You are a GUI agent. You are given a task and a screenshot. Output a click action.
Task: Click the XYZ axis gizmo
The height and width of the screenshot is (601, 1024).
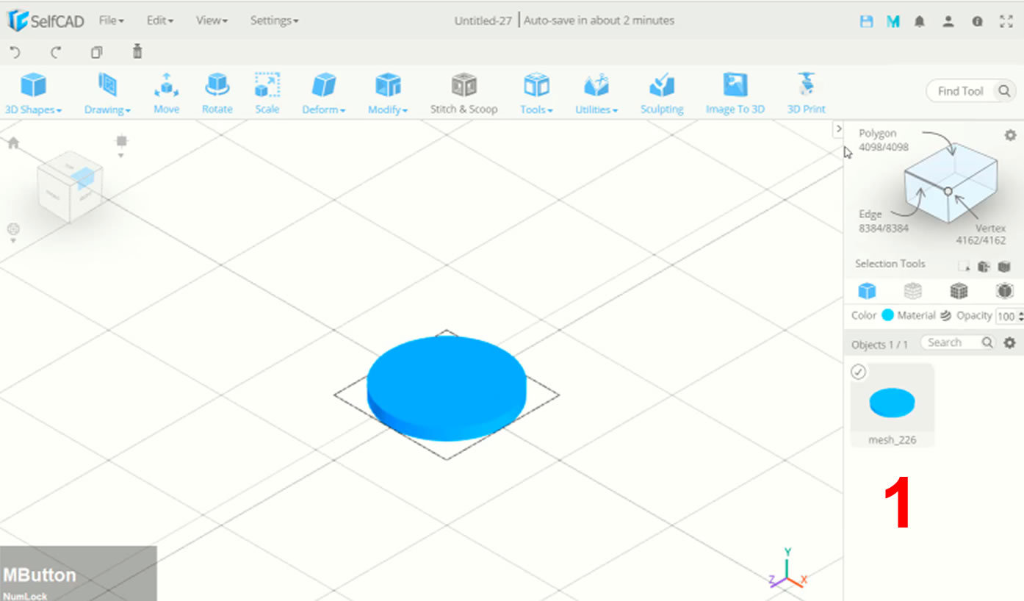787,569
